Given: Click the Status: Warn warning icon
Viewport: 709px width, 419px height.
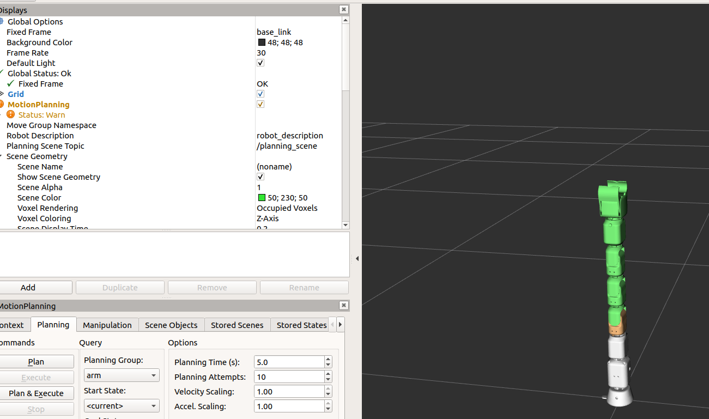Looking at the screenshot, I should coord(11,114).
